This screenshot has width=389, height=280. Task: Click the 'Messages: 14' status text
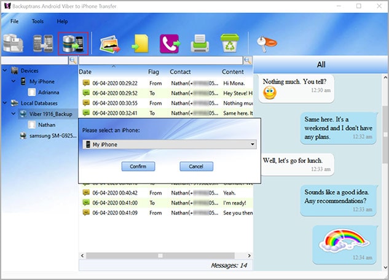[x=229, y=266]
